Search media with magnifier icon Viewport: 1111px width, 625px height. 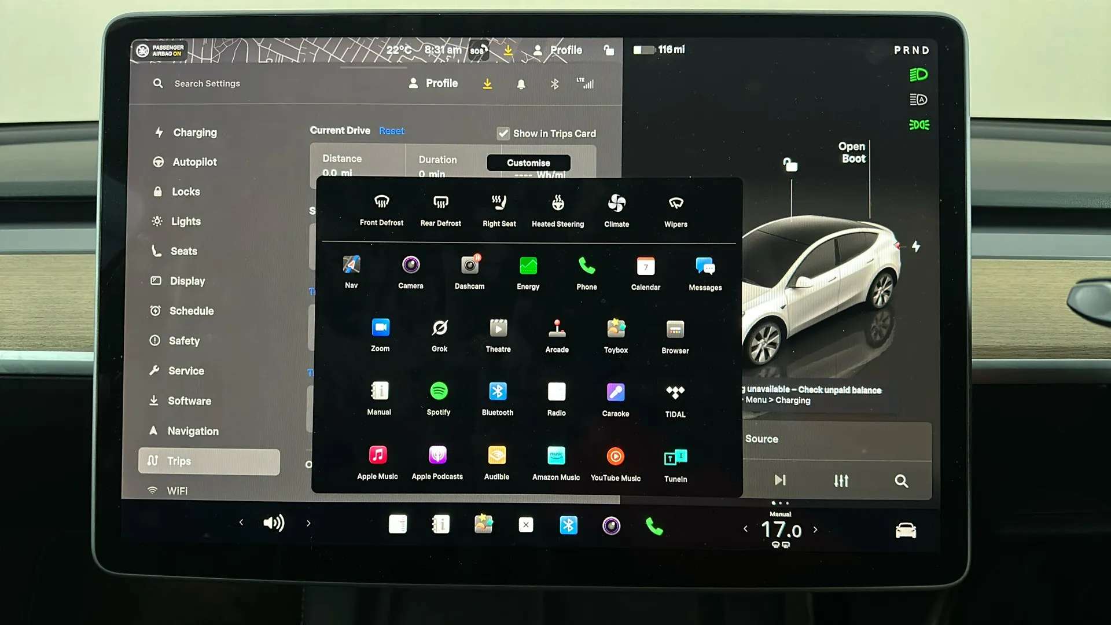point(901,481)
